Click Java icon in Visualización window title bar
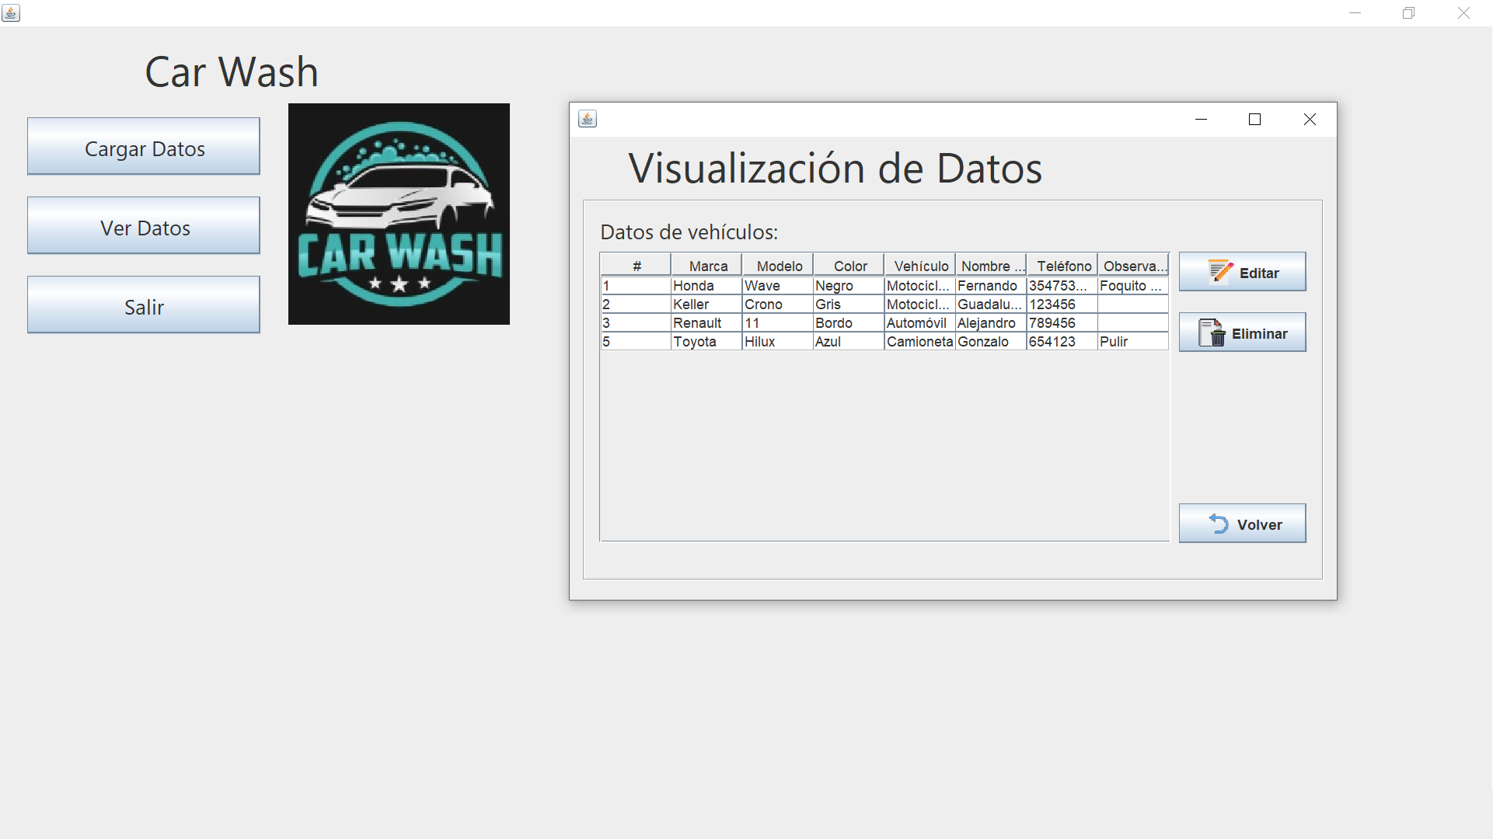 588,119
